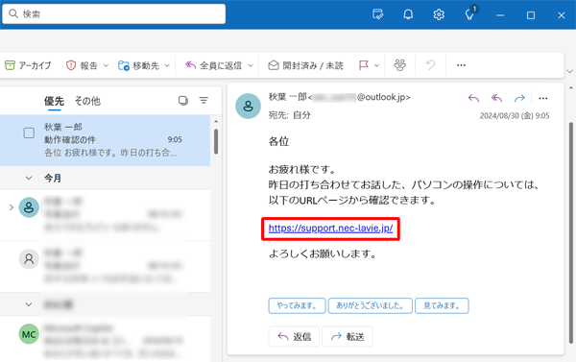Click the select-mode icon in list header
This screenshot has height=362, width=576.
pyautogui.click(x=183, y=100)
